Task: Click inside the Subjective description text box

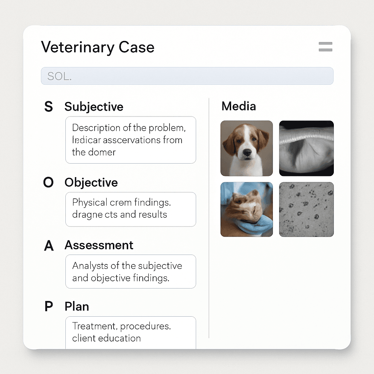Action: pos(130,140)
